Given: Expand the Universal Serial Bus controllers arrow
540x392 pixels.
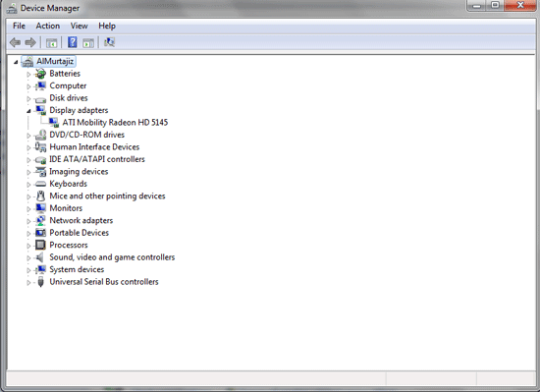Looking at the screenshot, I should (x=28, y=283).
